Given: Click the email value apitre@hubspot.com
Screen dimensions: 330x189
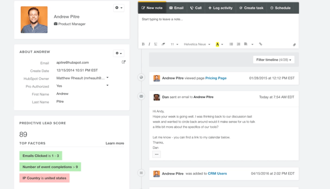Looking at the screenshot, I should [x=72, y=63].
